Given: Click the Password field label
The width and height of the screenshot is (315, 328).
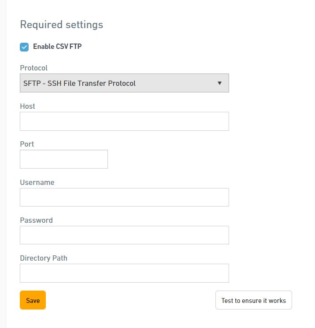Looking at the screenshot, I should [x=37, y=220].
